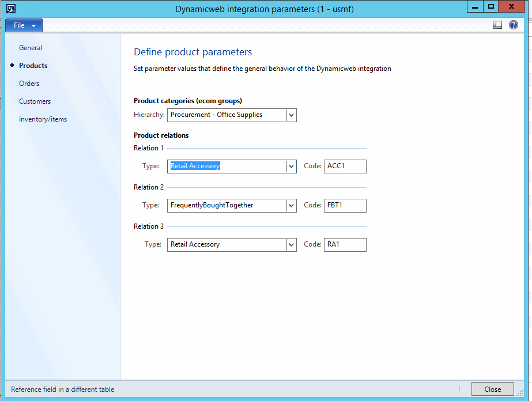Minimize the integration parameters window
Image resolution: width=532 pixels, height=401 pixels.
pyautogui.click(x=474, y=7)
